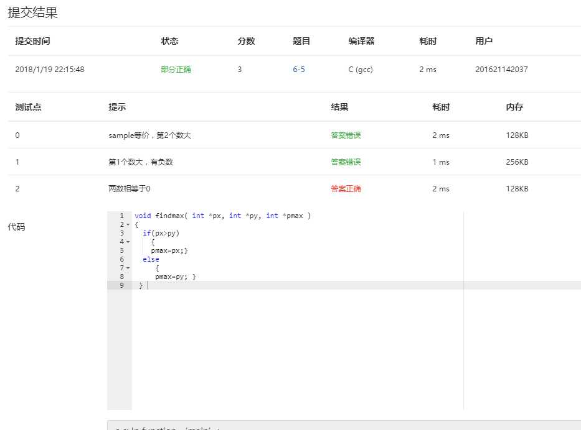
Task: Click the 提交时间 column header
Action: click(x=32, y=41)
